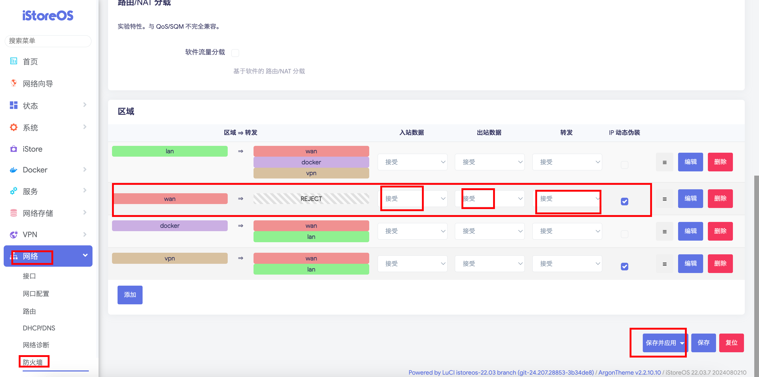Open 防火墙 submenu item
Screen dimensions: 759x377
tap(33, 362)
